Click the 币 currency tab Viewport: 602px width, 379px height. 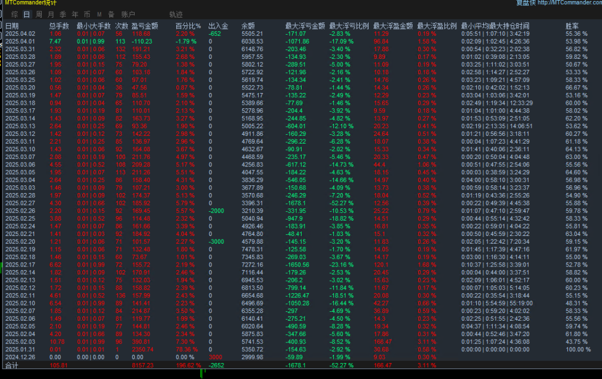coord(87,14)
